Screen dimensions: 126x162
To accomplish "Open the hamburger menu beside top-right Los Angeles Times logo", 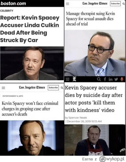I will pos(67,4).
